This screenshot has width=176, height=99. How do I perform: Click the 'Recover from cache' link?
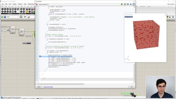pyautogui.click(x=48, y=87)
